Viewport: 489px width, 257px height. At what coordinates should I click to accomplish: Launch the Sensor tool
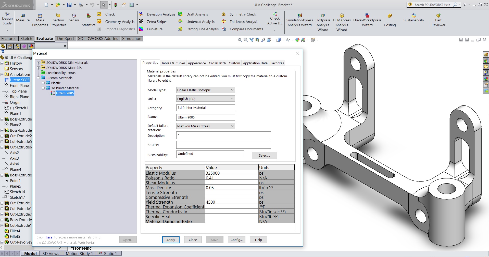click(74, 18)
